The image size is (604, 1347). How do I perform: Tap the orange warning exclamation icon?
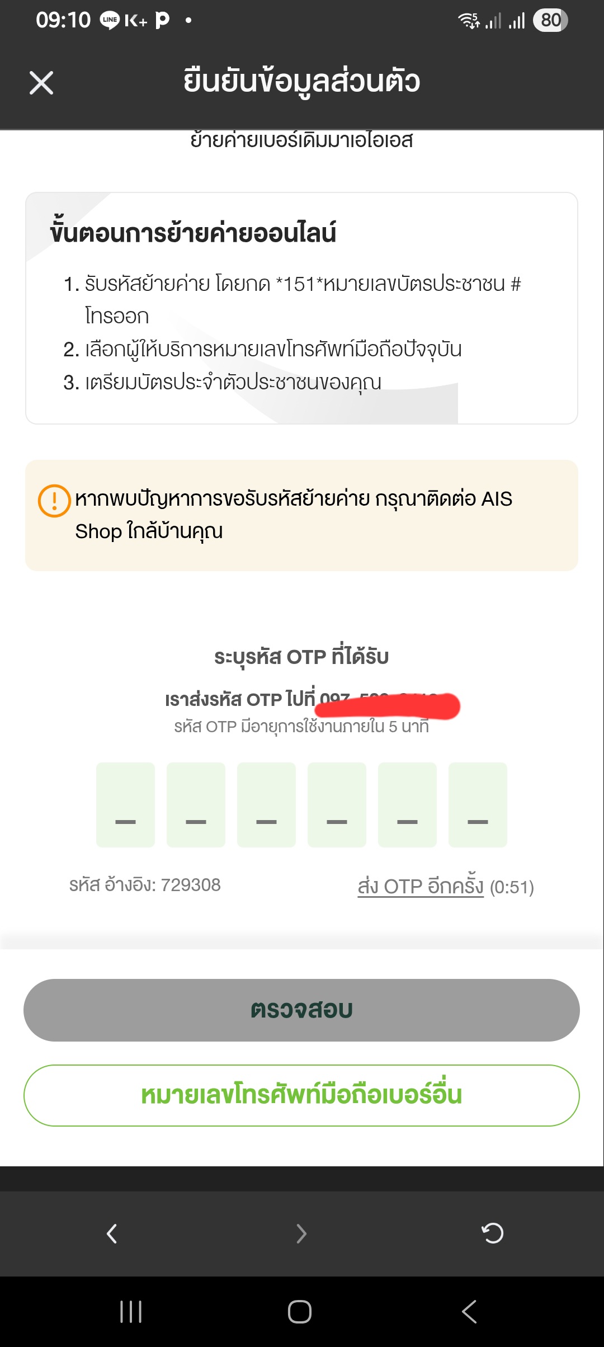tap(54, 500)
